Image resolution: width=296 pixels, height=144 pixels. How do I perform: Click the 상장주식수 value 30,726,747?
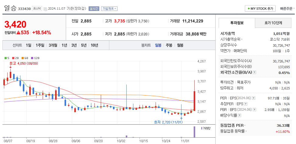tap(281, 45)
